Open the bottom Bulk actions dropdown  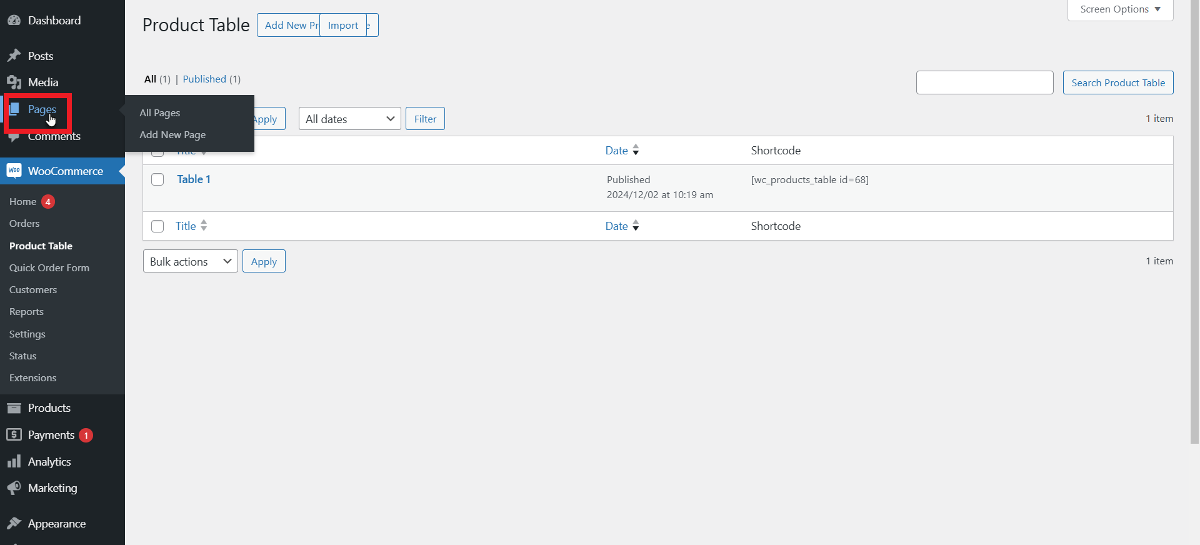click(190, 261)
